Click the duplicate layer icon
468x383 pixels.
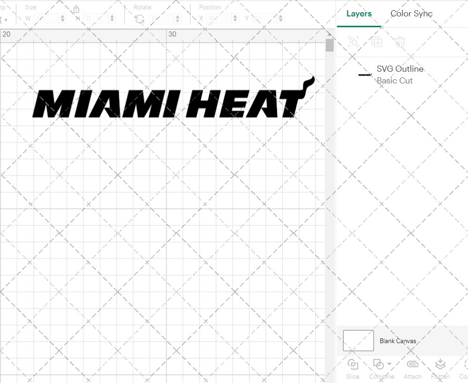coord(377,42)
